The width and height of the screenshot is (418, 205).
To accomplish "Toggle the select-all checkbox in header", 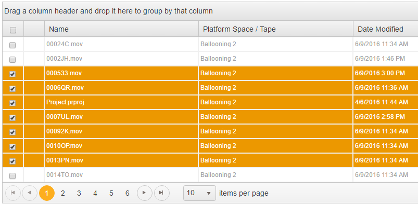I will pyautogui.click(x=12, y=30).
